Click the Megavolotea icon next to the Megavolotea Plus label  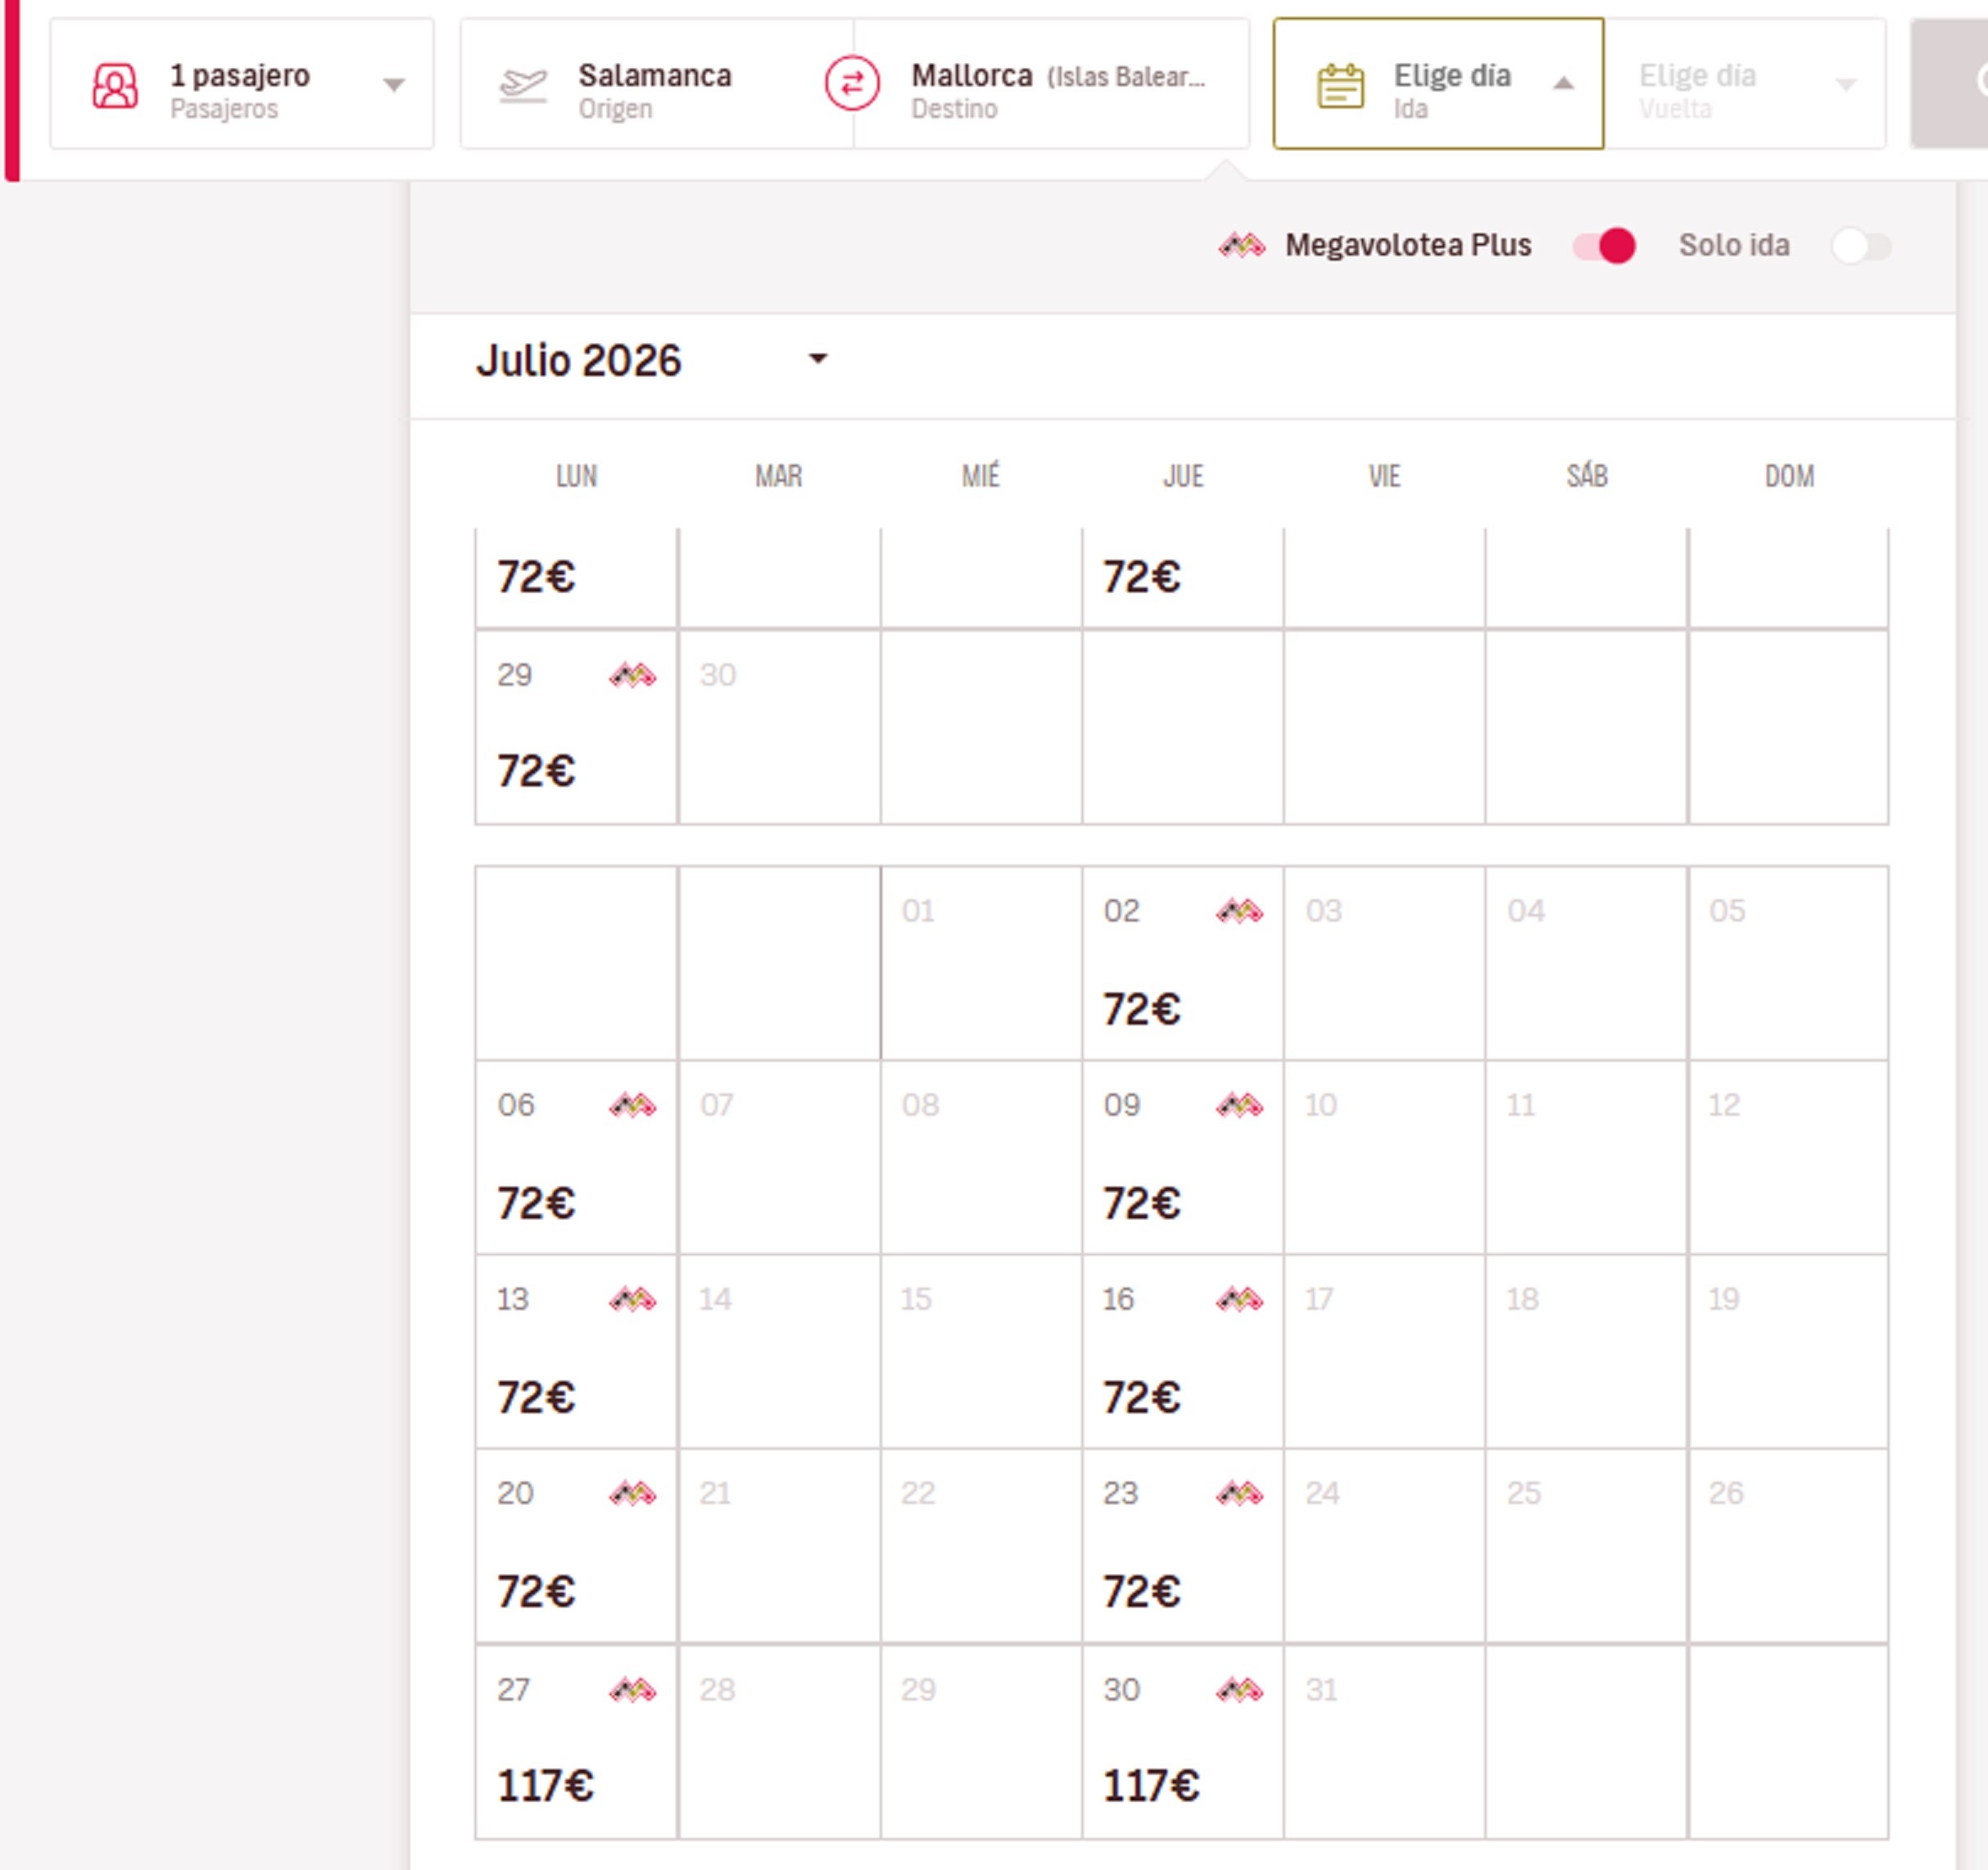(x=1241, y=245)
